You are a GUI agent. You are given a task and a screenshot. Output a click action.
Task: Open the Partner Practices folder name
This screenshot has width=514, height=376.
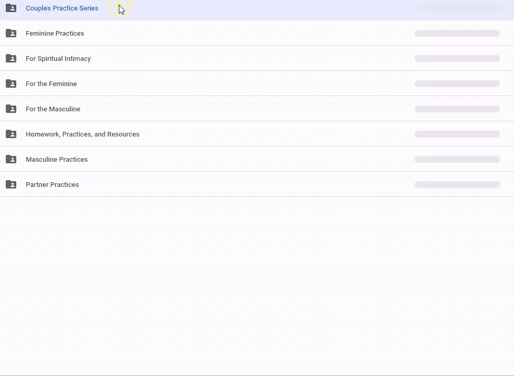(52, 185)
